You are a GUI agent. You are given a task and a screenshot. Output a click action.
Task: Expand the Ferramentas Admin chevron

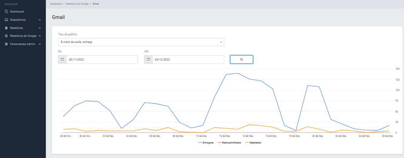(x=40, y=44)
